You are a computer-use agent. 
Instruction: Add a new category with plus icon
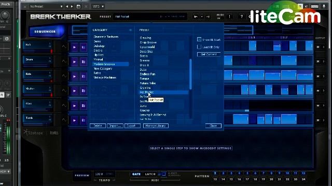pos(130,30)
